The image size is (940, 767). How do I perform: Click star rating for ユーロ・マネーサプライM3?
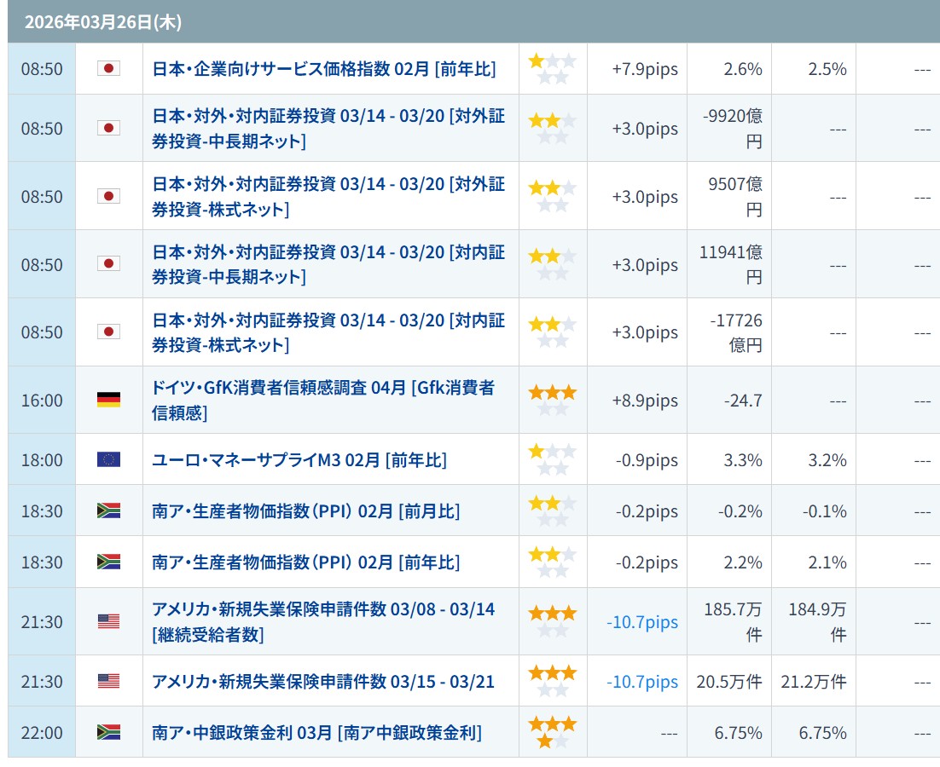[x=552, y=459]
